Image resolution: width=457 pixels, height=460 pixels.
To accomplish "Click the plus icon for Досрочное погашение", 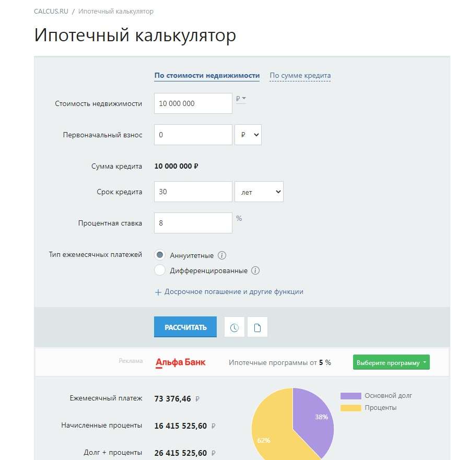I will [x=158, y=292].
